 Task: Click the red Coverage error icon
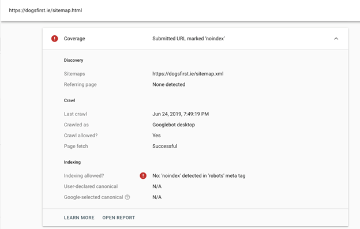[x=54, y=39]
